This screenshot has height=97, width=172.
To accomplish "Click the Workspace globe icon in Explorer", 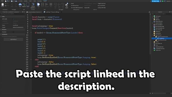I will [154, 16].
